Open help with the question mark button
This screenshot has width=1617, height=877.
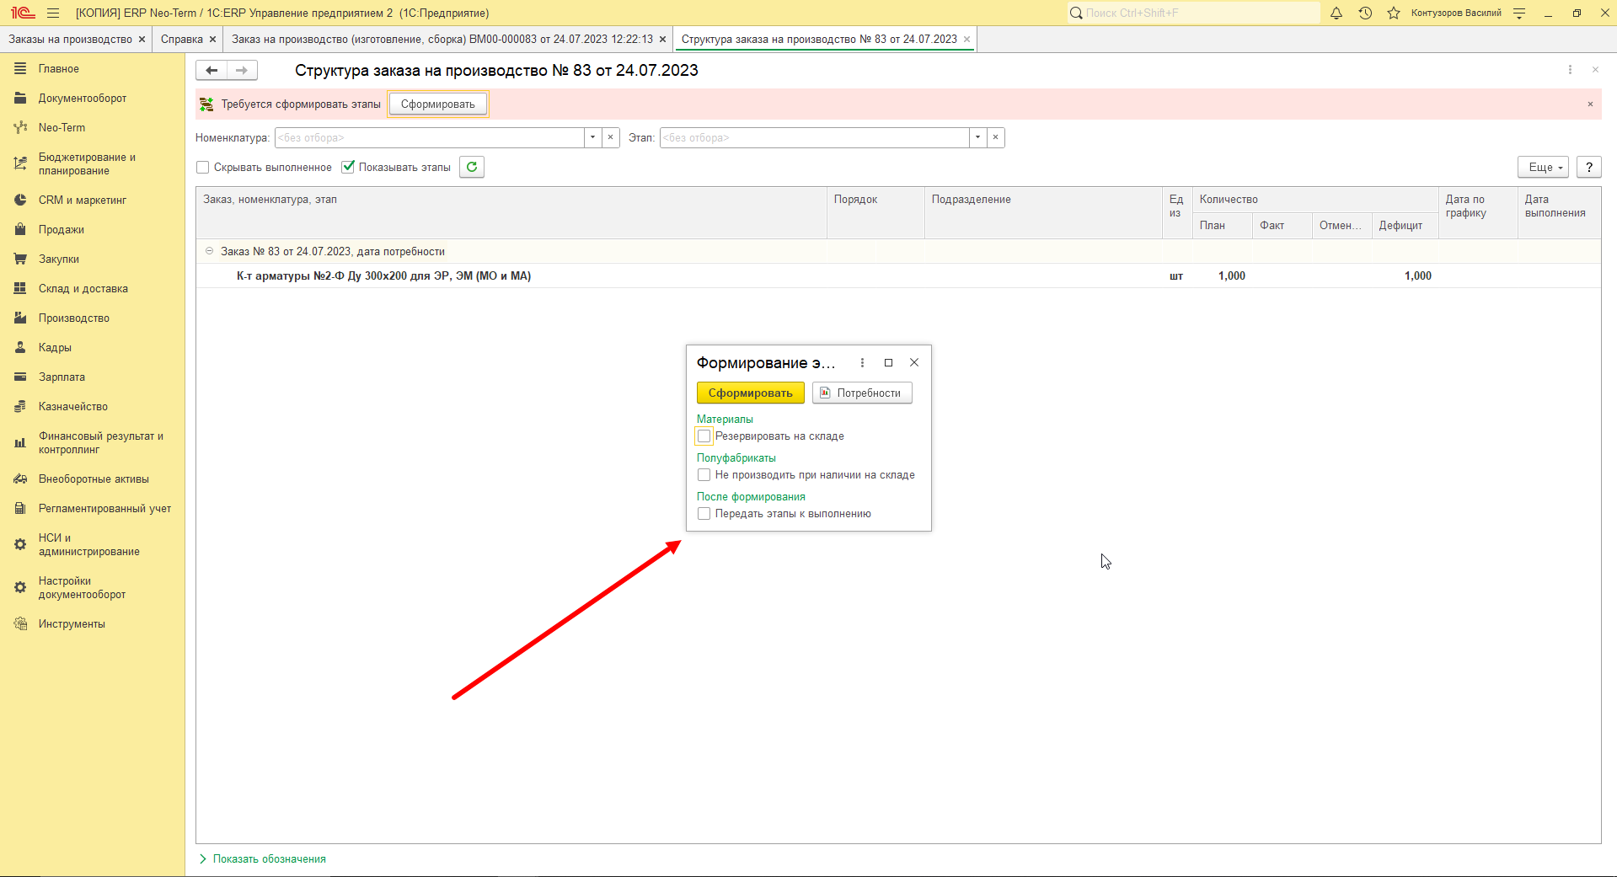[1589, 167]
